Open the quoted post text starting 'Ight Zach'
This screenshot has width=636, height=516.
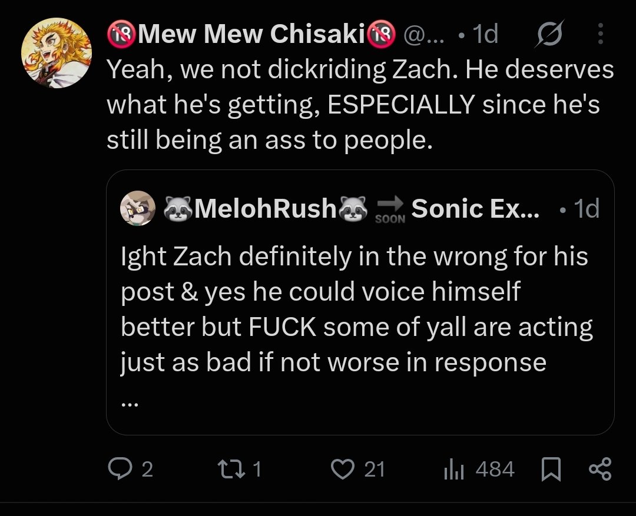[357, 309]
